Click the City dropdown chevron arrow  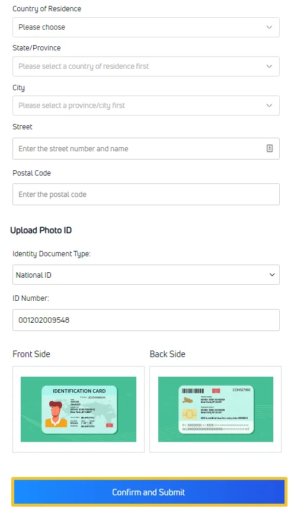[269, 106]
